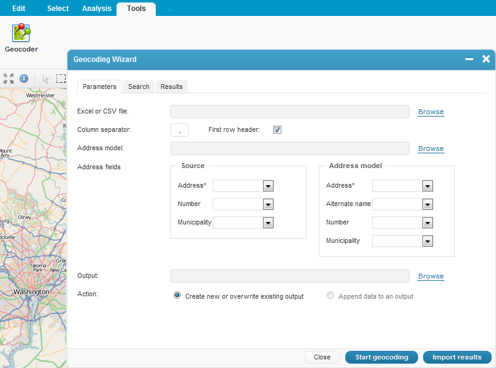496x368 pixels.
Task: Switch to the Results tab
Action: (171, 86)
